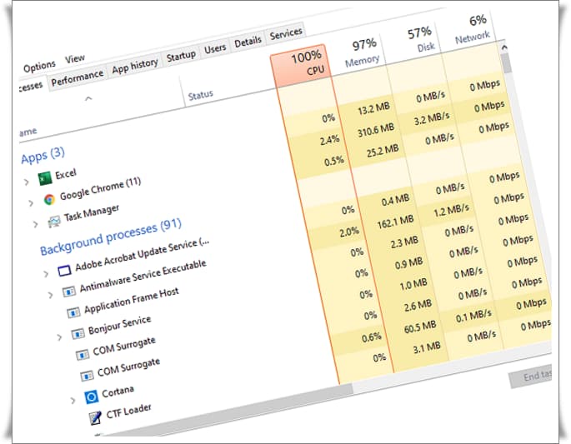Viewport: 571px width, 444px height.
Task: Sort by the Status column header
Action: (x=201, y=95)
